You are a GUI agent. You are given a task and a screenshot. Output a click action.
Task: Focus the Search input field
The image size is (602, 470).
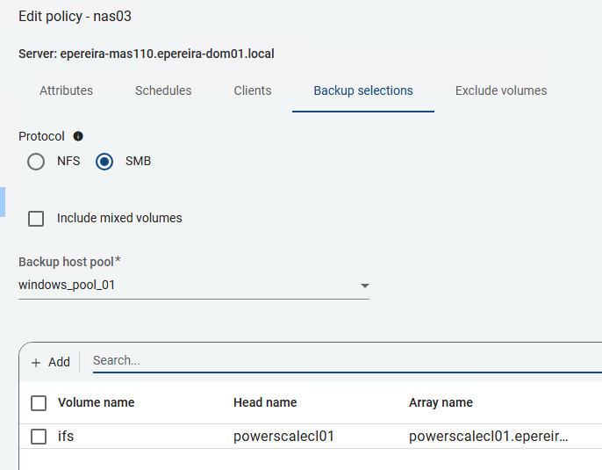click(342, 360)
